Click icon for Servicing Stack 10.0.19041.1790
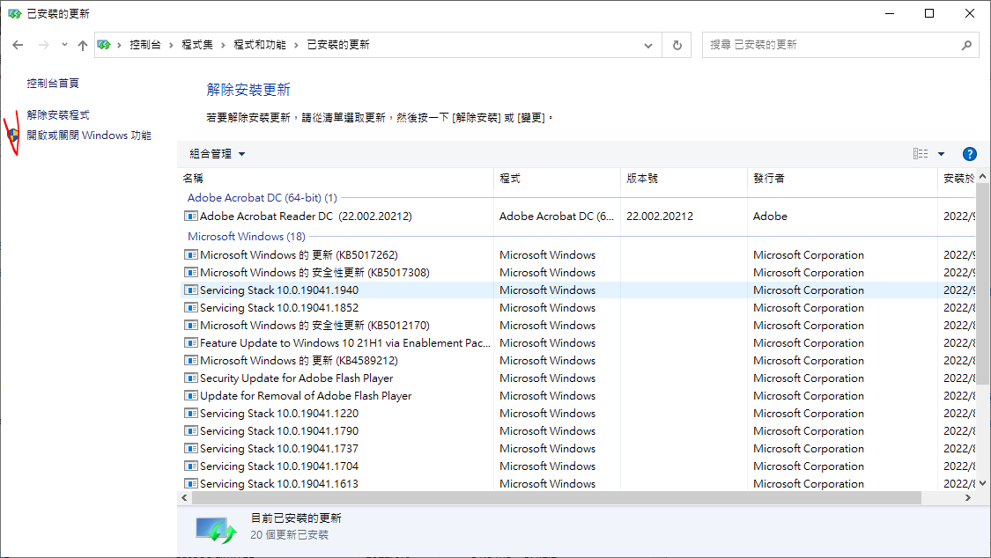 tap(191, 432)
